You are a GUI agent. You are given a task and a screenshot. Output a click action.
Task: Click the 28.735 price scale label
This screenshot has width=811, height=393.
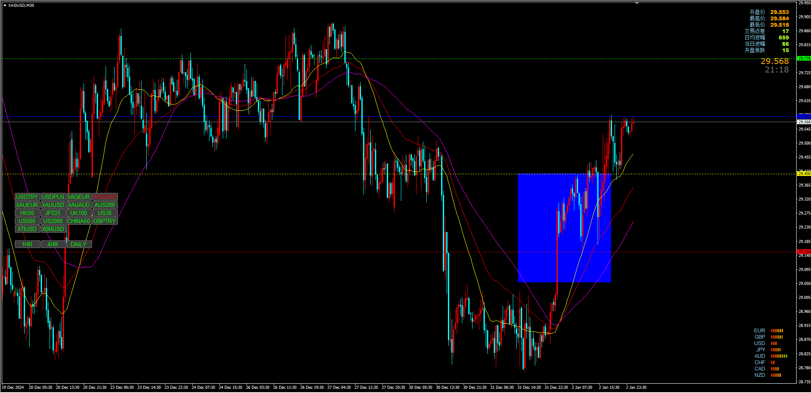pyautogui.click(x=804, y=382)
